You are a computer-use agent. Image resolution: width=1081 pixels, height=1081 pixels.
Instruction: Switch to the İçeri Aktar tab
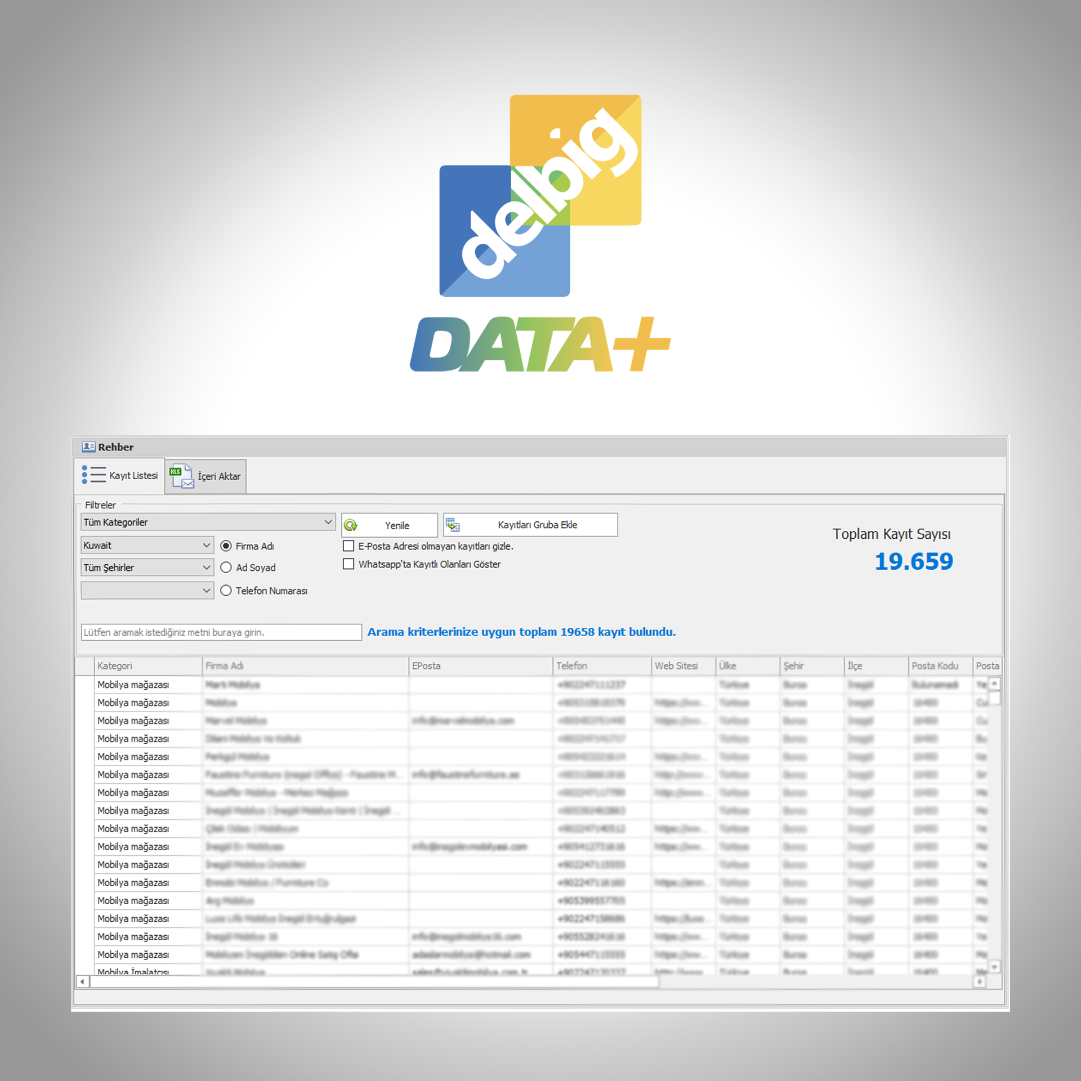pos(206,476)
